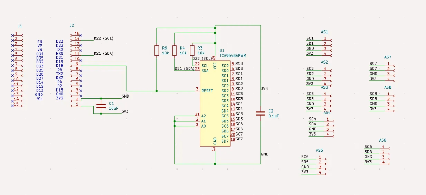The image size is (426, 195).
Task: Select D21 (SDA) label at U1 pin 23
Action: [x=184, y=68]
